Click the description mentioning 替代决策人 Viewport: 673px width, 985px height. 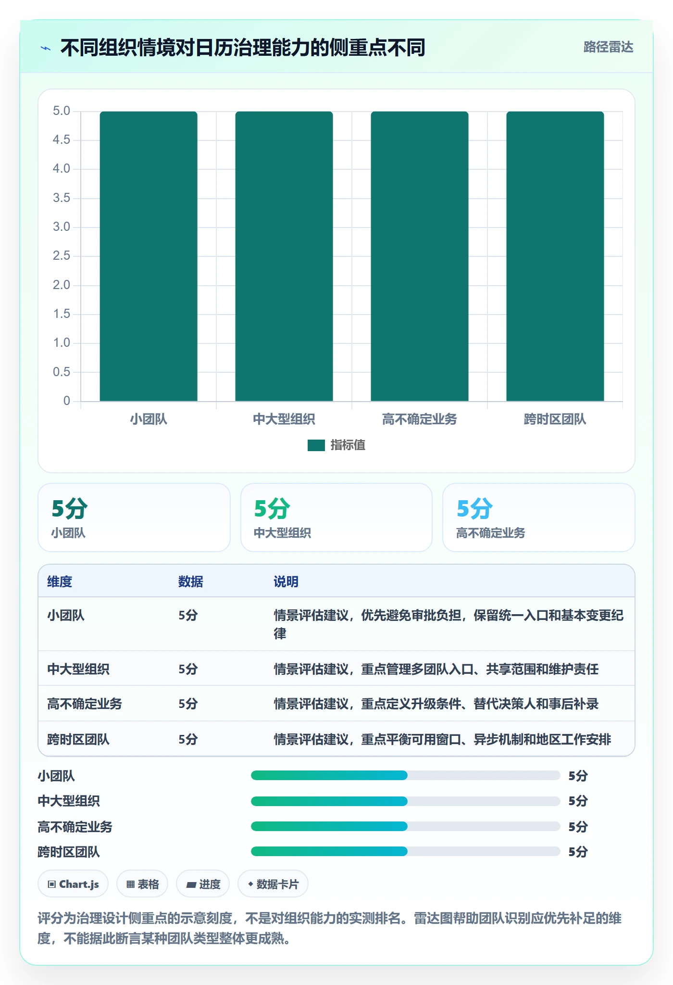click(x=436, y=704)
